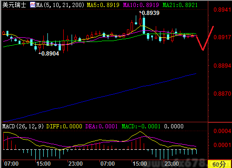Click the 0.8941 price axis value
The width and height of the screenshot is (232, 168).
(x=222, y=10)
